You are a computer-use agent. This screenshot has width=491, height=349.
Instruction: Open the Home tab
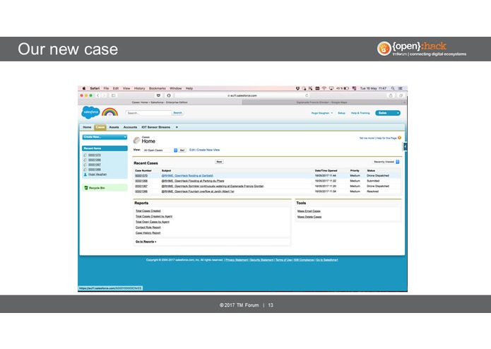(x=87, y=127)
